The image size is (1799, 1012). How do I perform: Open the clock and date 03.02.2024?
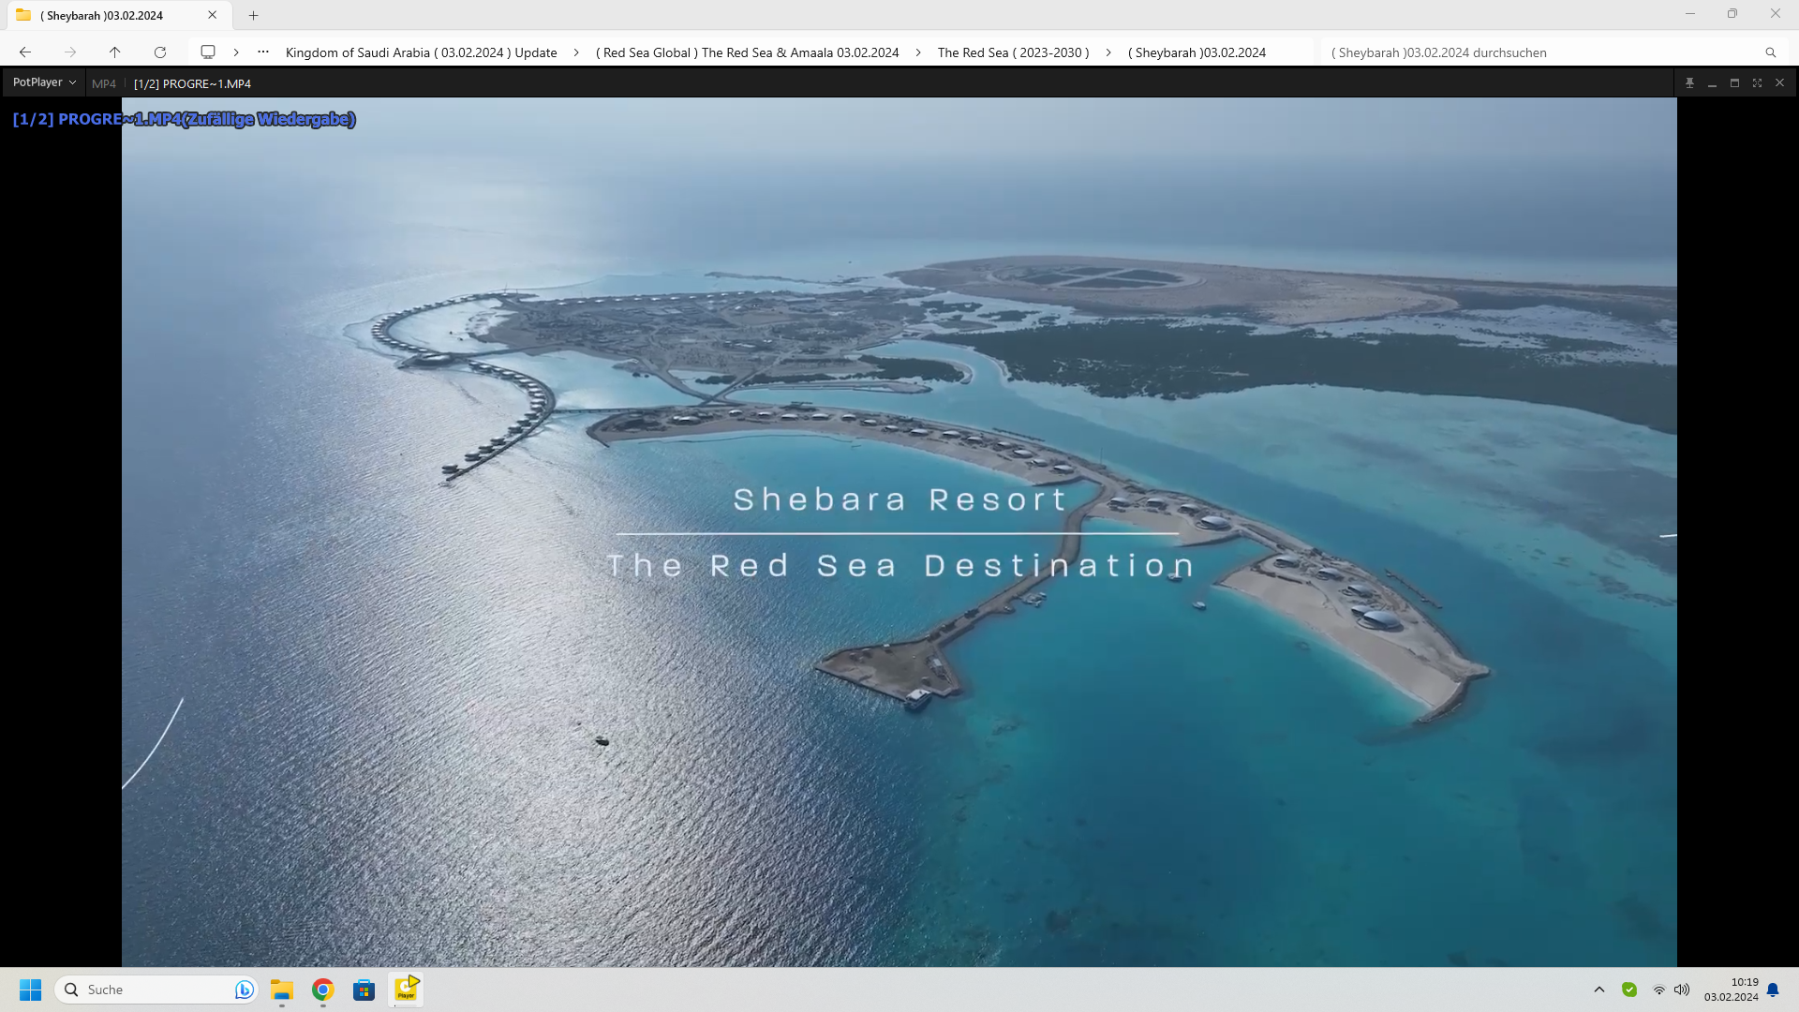1732,990
